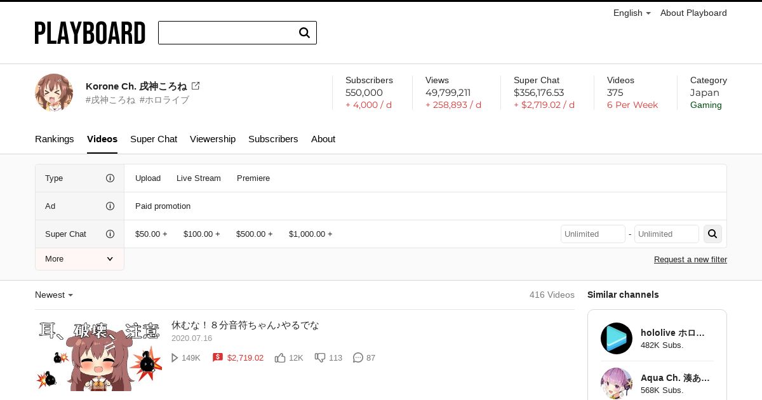This screenshot has height=400, width=762.
Task: Open the hololive channel avatar
Action: point(617,338)
